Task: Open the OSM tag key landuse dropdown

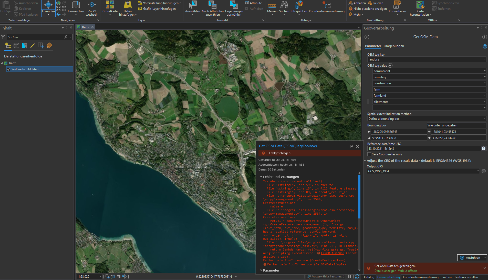Action: click(x=484, y=59)
